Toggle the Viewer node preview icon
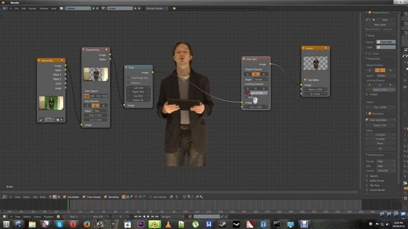The image size is (408, 229). pyautogui.click(x=326, y=48)
